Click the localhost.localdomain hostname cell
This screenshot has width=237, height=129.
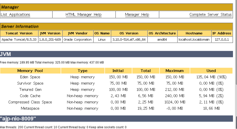click(194, 39)
